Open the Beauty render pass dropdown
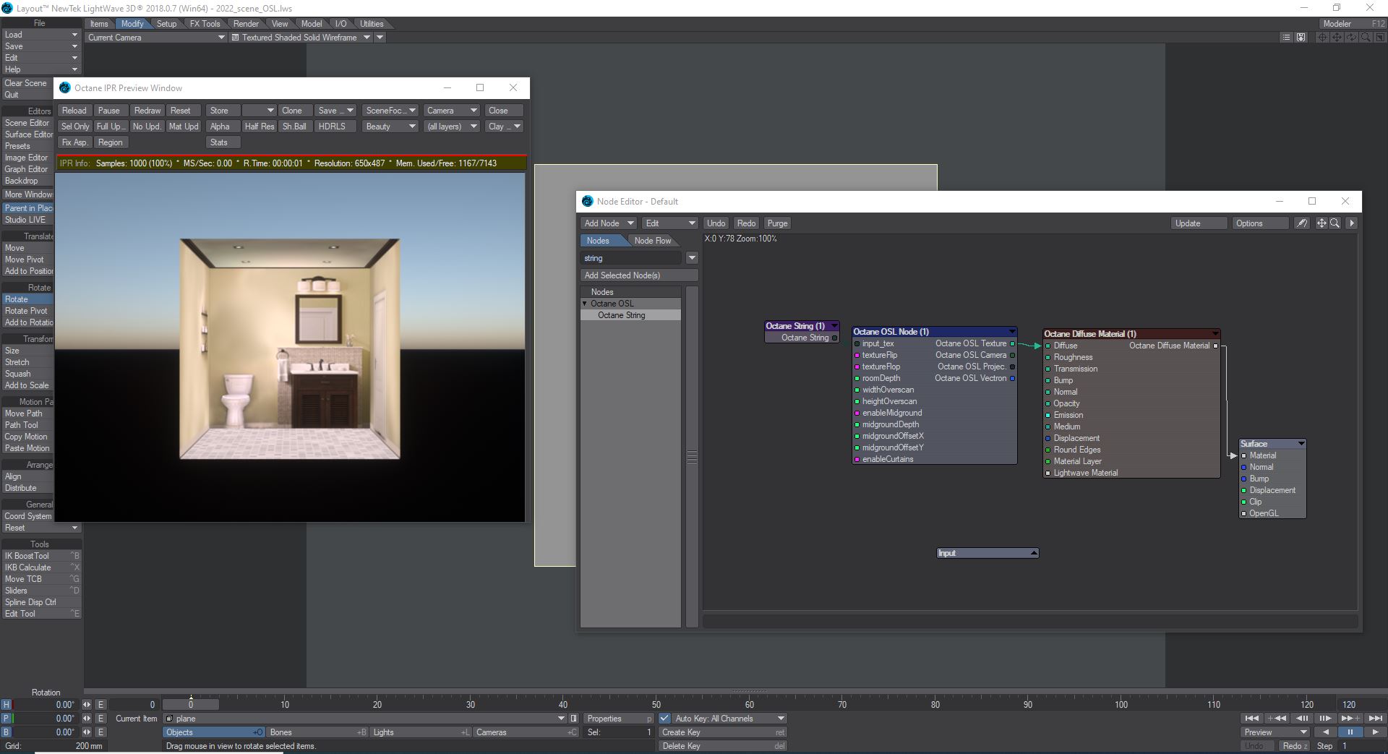 click(390, 127)
